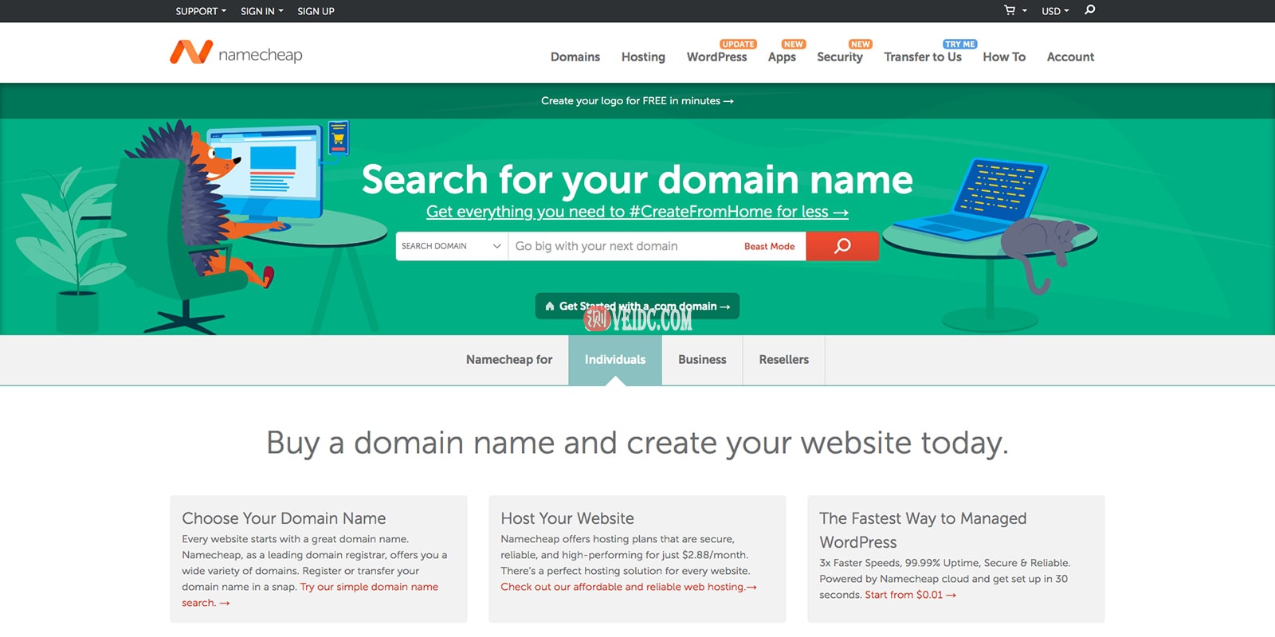The image size is (1275, 637).
Task: Click the Namecheap logo
Action: pyautogui.click(x=236, y=53)
